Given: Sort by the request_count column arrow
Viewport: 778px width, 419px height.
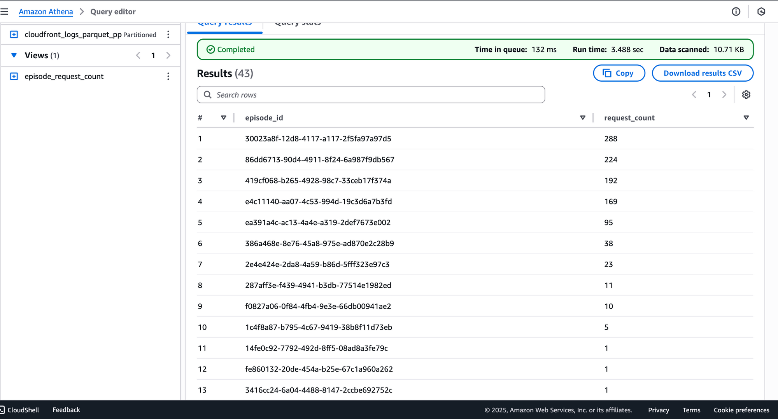Looking at the screenshot, I should (x=746, y=118).
